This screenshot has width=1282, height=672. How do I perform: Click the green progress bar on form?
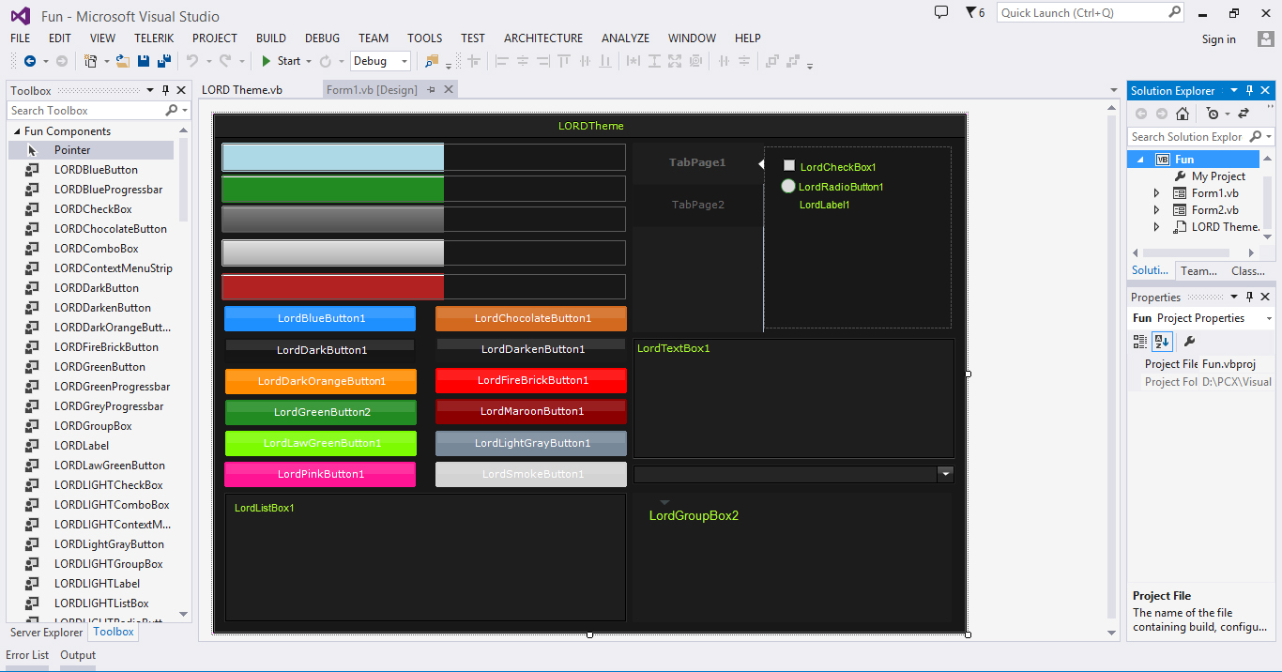(x=423, y=189)
